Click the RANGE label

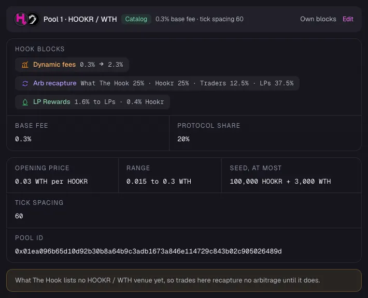coord(138,168)
